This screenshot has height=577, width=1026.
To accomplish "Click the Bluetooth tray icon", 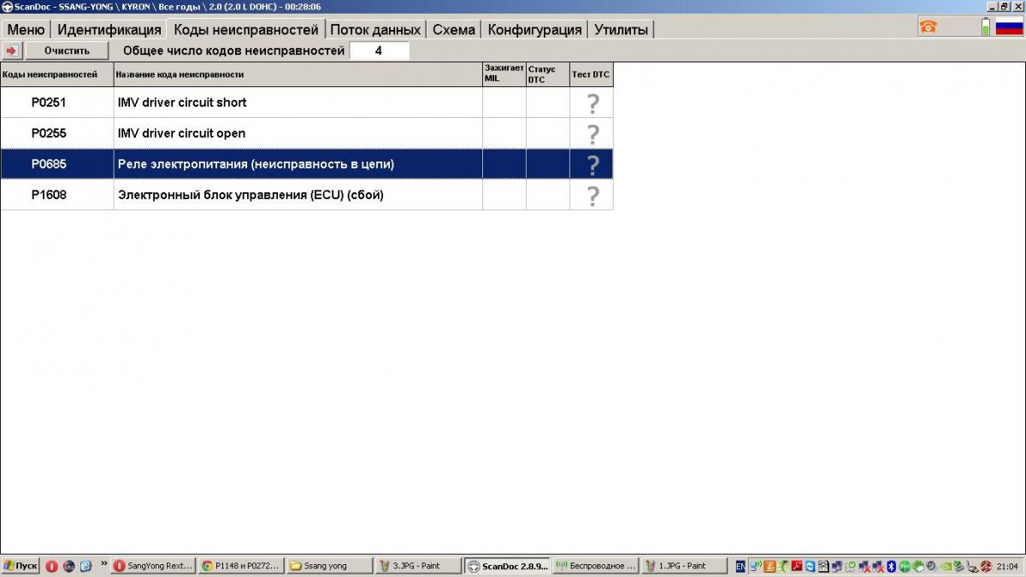I will [890, 566].
